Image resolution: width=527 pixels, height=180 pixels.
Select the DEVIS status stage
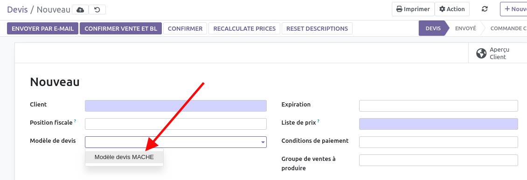tap(433, 28)
